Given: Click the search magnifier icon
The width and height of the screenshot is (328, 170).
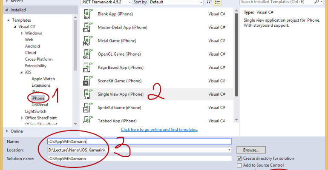Looking at the screenshot, I should tap(316, 2).
